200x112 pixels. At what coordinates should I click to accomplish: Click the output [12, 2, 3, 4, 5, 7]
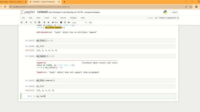(x=47, y=50)
